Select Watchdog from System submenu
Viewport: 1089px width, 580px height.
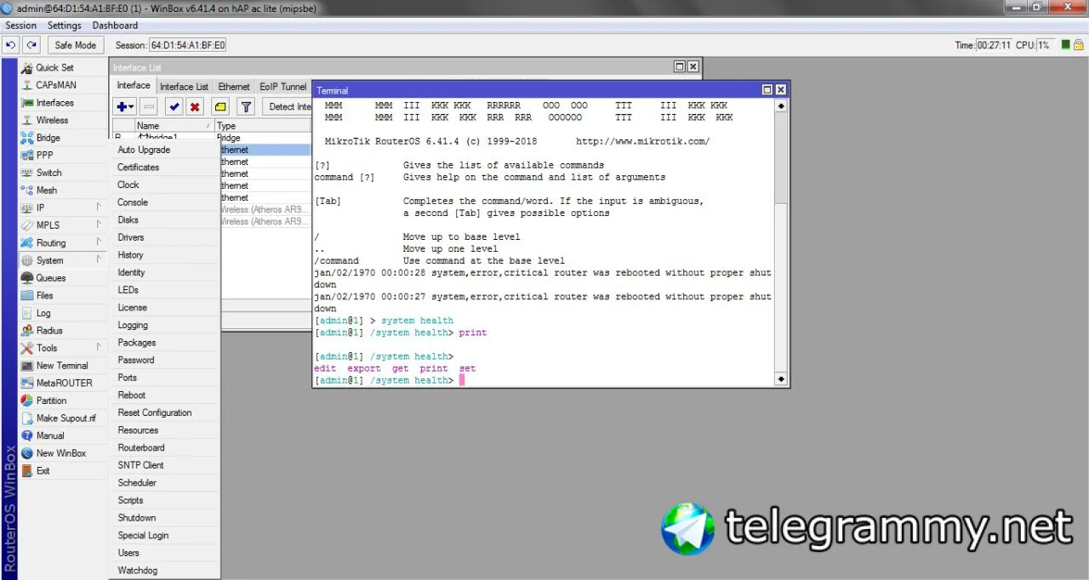(165, 571)
